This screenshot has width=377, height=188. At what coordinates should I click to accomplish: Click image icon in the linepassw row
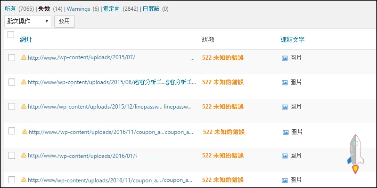tap(285, 107)
